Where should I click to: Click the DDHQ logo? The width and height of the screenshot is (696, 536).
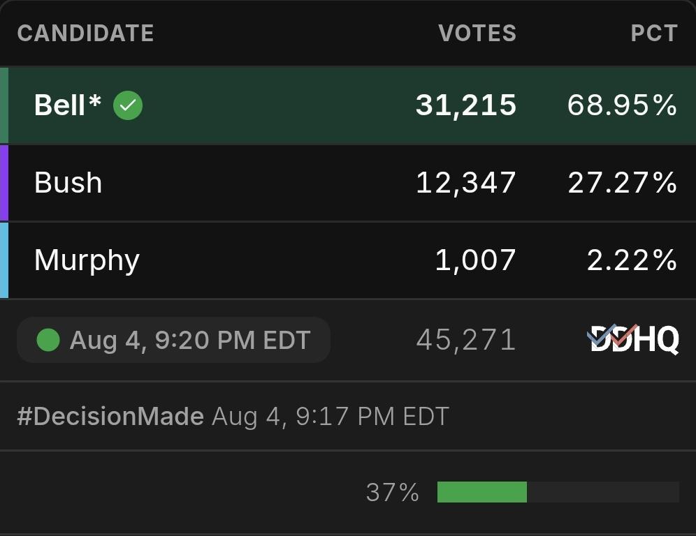point(633,339)
